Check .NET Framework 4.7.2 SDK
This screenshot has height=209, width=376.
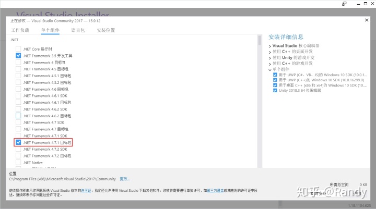[18, 149]
